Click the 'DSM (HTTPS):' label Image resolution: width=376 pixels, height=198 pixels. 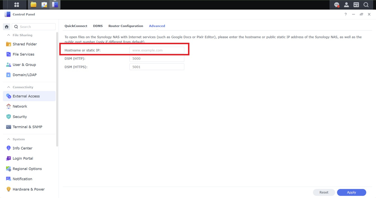pyautogui.click(x=76, y=67)
